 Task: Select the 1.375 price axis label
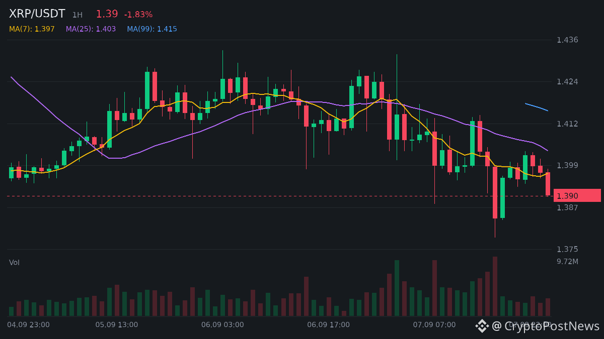(567, 249)
